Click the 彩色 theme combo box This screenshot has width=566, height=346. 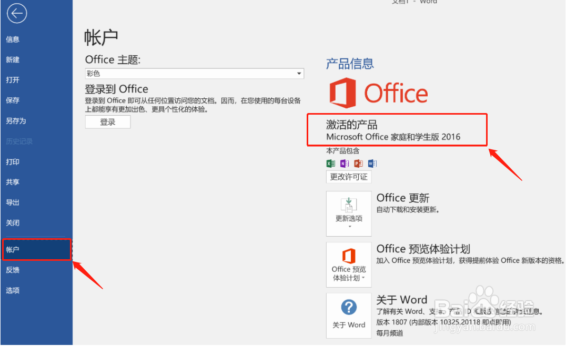coord(195,74)
